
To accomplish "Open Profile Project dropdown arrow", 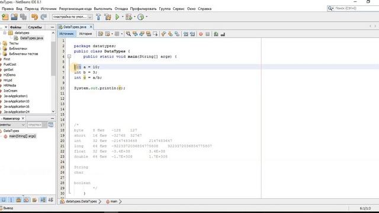I will [146, 17].
